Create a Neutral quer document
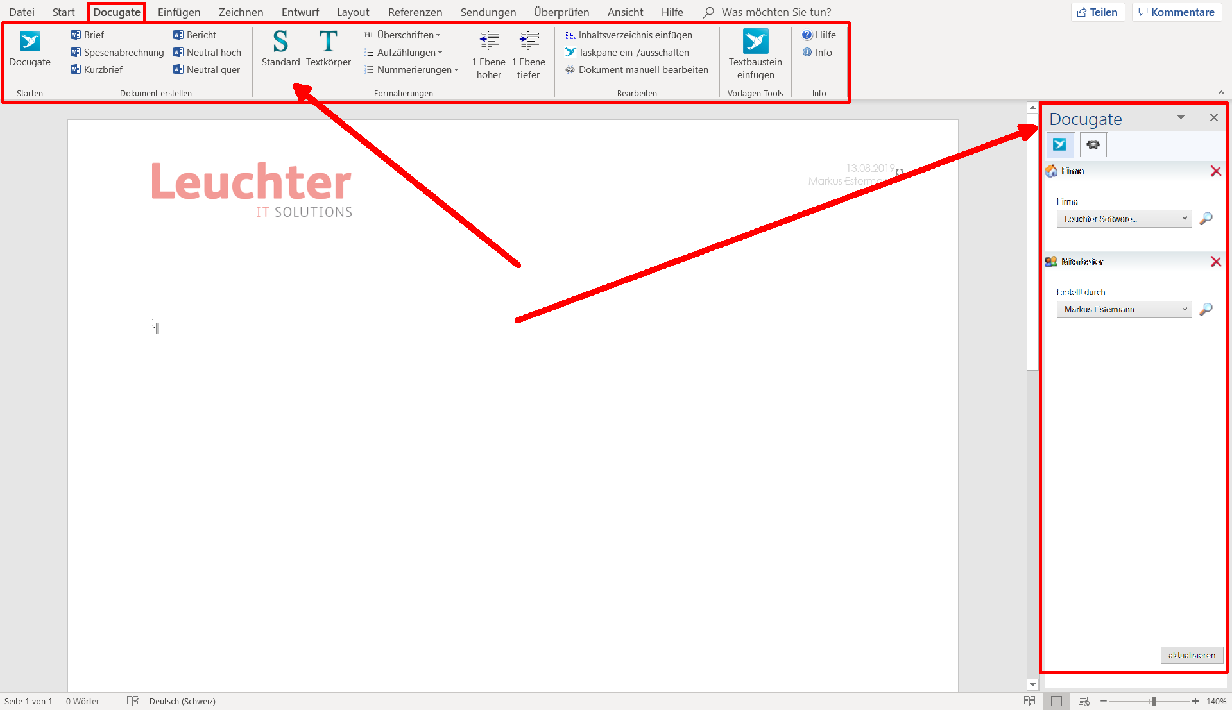1232x710 pixels. (206, 69)
